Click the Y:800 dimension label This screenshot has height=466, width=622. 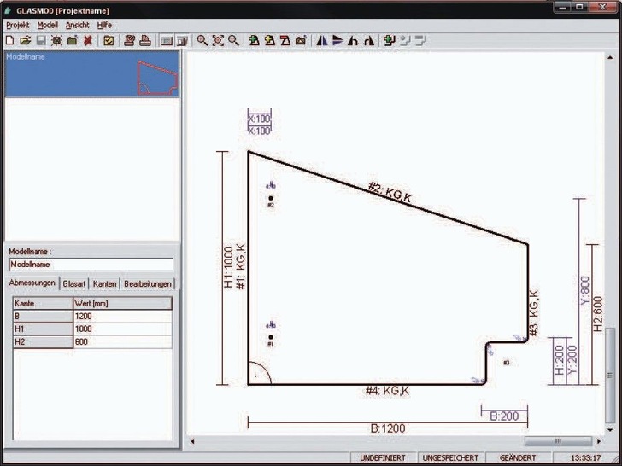point(584,290)
